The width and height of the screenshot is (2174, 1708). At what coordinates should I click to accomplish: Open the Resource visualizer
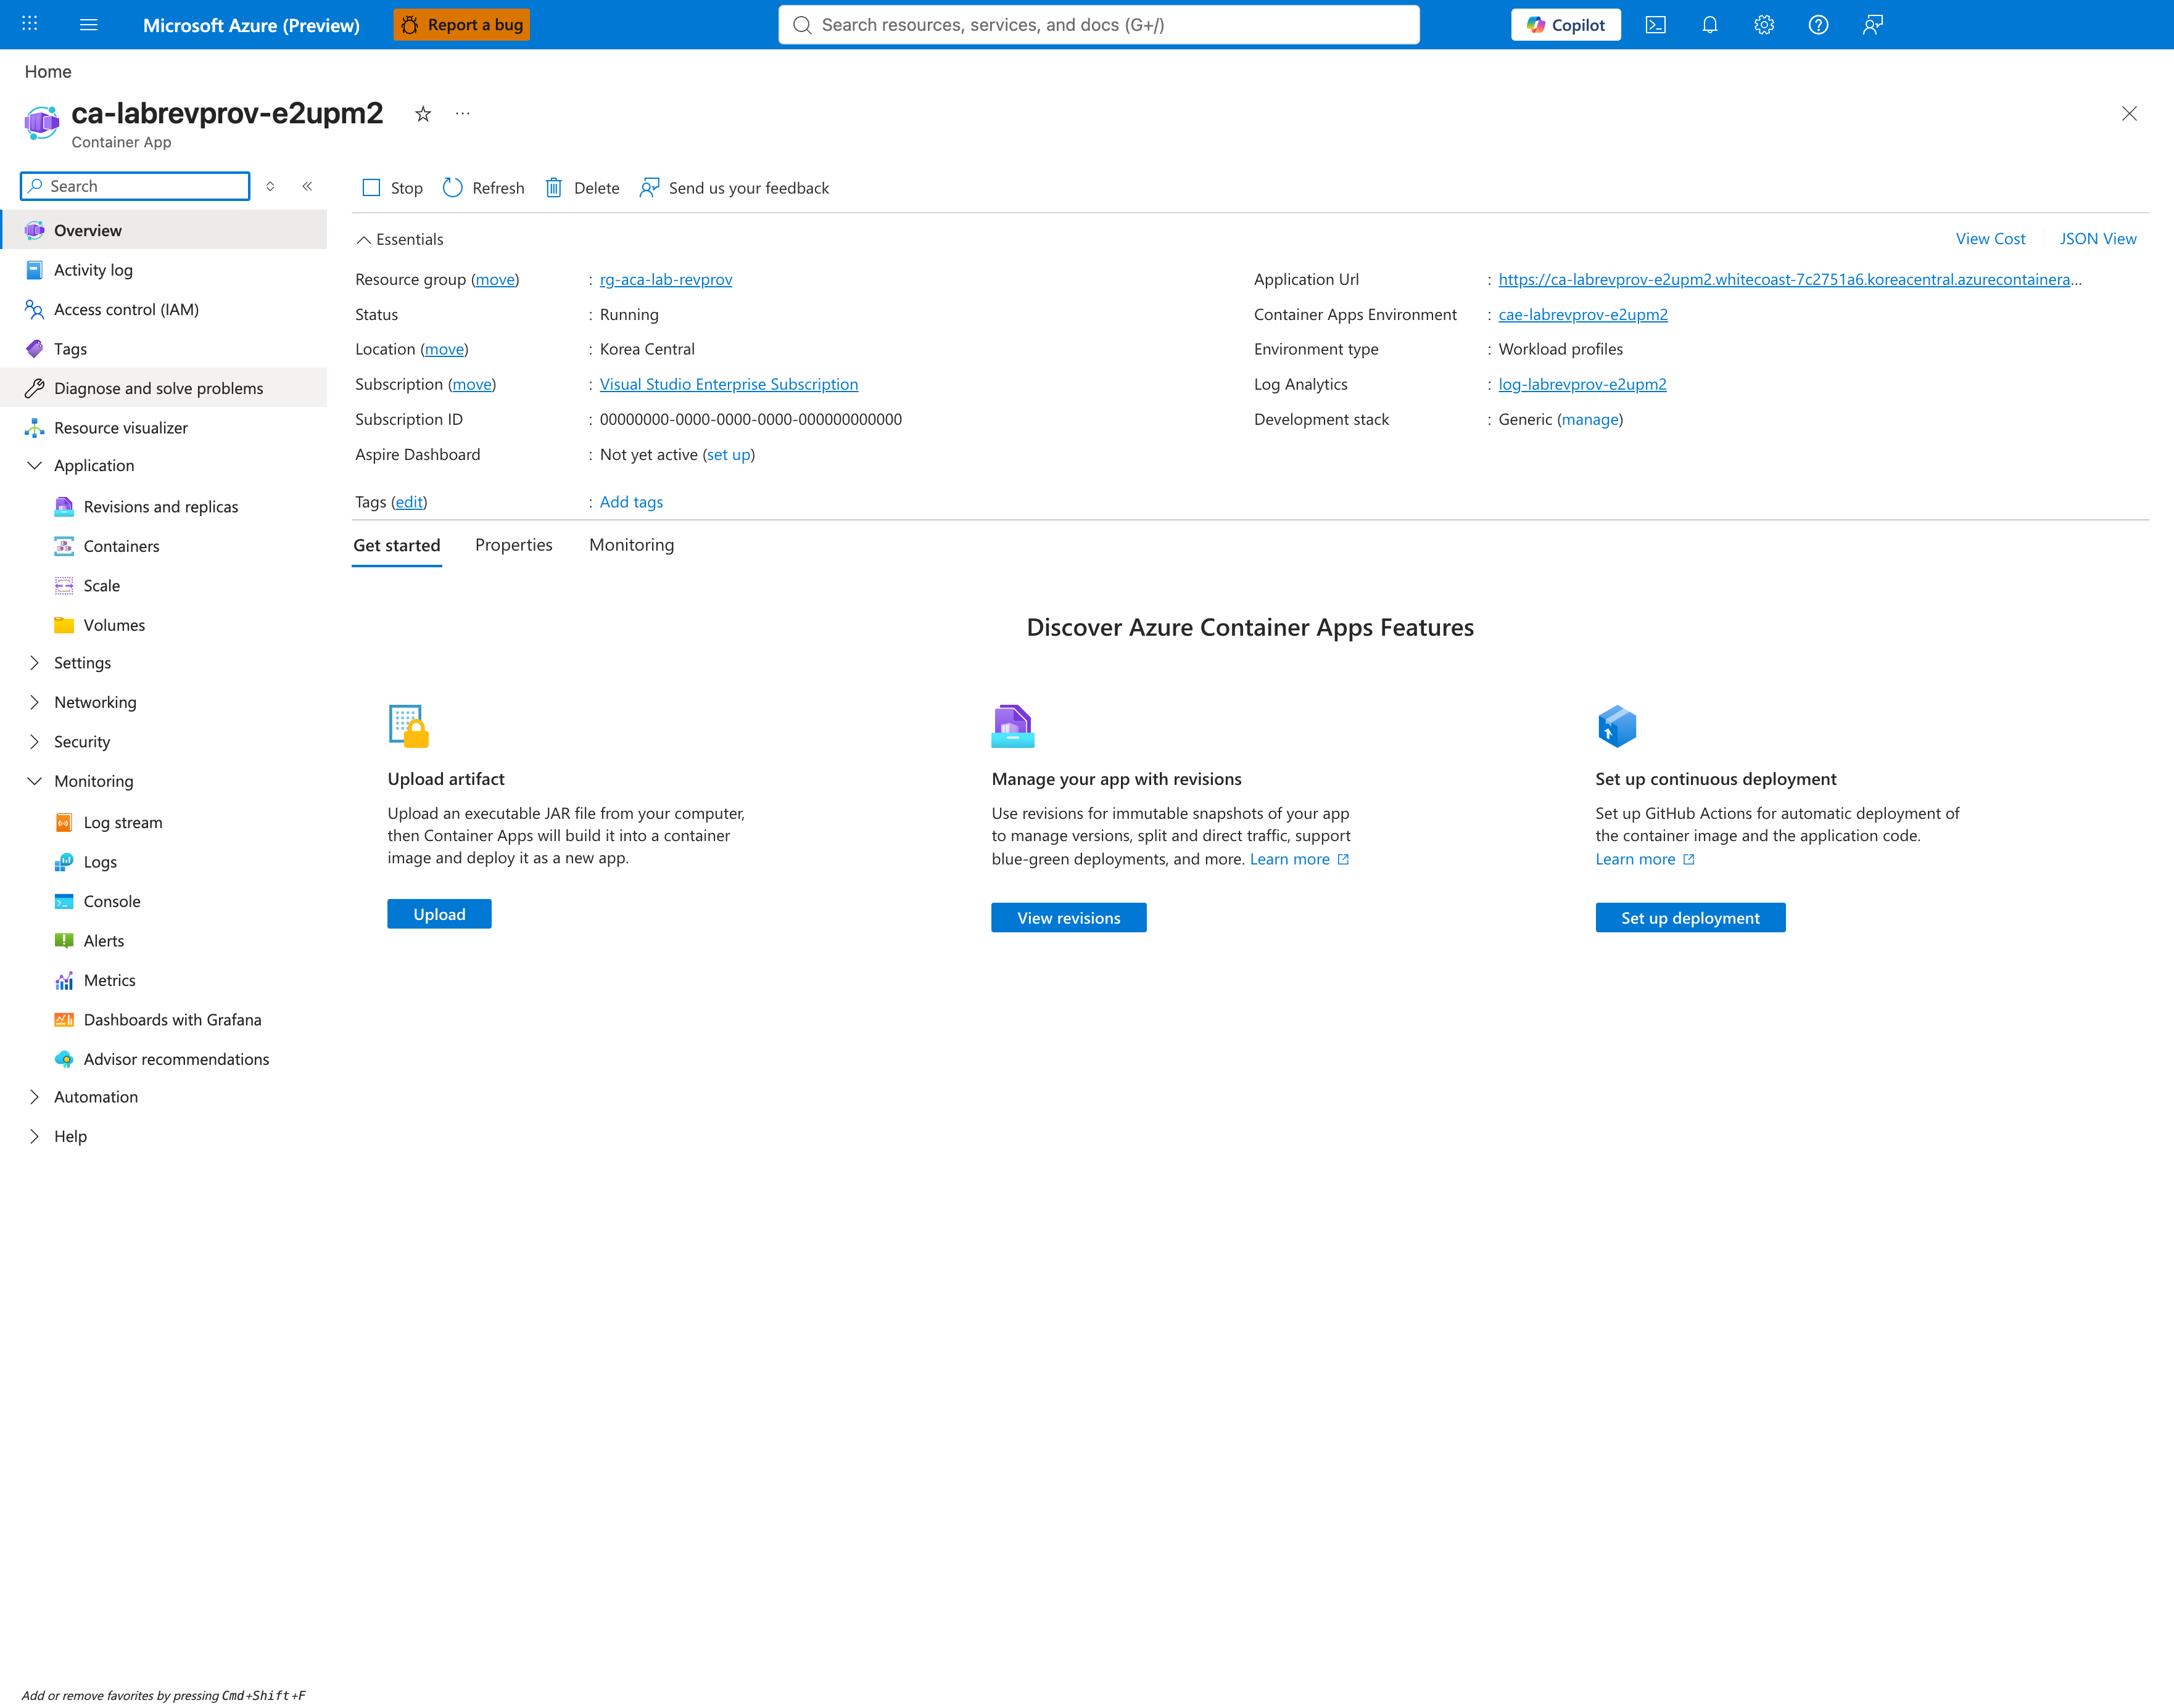click(x=121, y=428)
